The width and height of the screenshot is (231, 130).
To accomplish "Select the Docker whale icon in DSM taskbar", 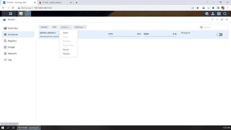I will click(x=28, y=14).
